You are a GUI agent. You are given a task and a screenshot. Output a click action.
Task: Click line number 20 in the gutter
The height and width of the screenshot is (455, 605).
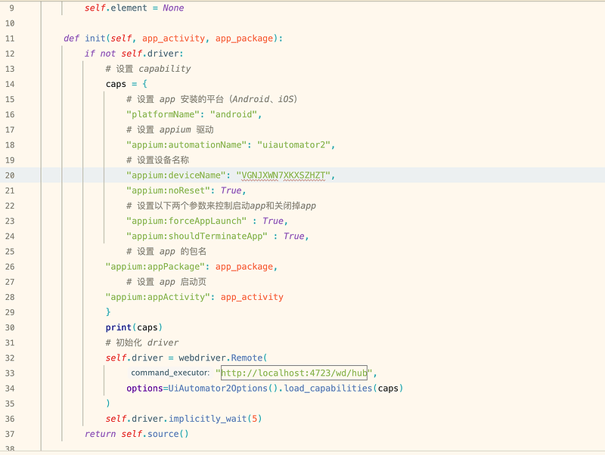click(x=10, y=175)
